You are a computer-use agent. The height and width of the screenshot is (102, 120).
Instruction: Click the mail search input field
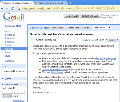(x=46, y=16)
